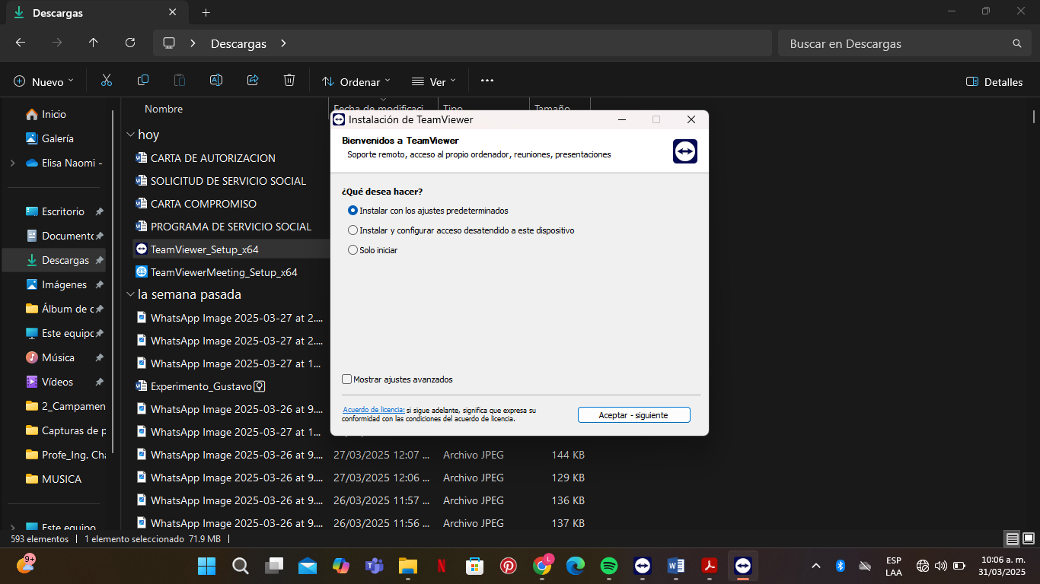The height and width of the screenshot is (584, 1040).
Task: Add a new Explorer tab
Action: [206, 12]
